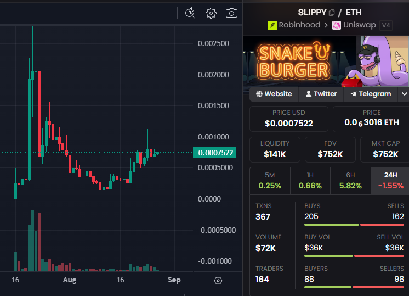Click the SLIPPY token name
Image resolution: width=409 pixels, height=296 pixels.
click(x=312, y=13)
